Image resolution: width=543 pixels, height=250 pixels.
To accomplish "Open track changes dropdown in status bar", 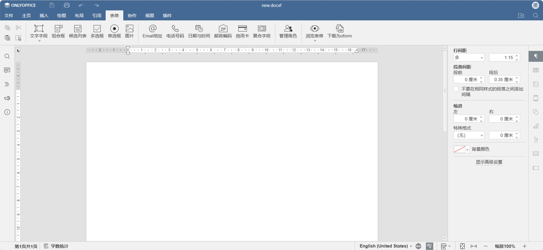I will point(446,246).
